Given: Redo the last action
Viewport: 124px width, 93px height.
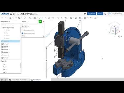Looking at the screenshot, I should 5,18.
